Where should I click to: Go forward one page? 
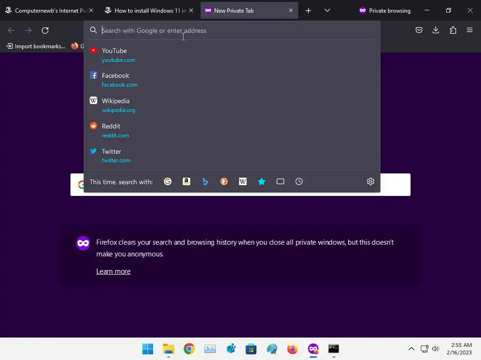pos(28,30)
